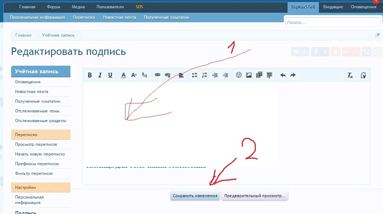Viewport: 383px width, 214px height.
Task: Toggle the numbered list formatting
Action: click(204, 75)
